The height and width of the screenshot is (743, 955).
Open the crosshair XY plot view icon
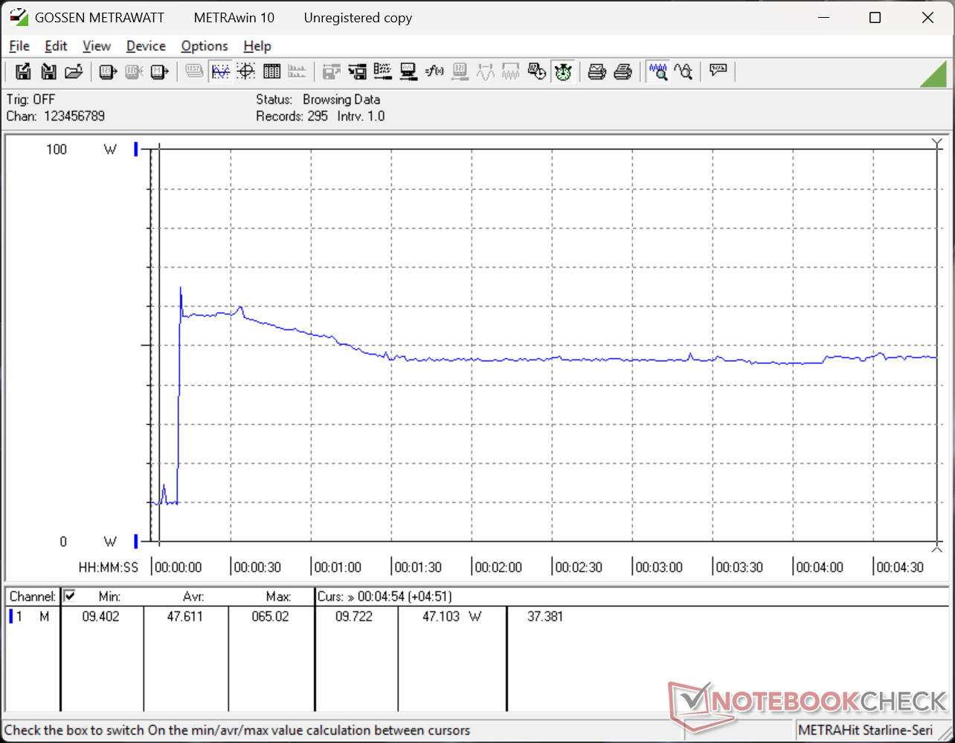click(246, 72)
